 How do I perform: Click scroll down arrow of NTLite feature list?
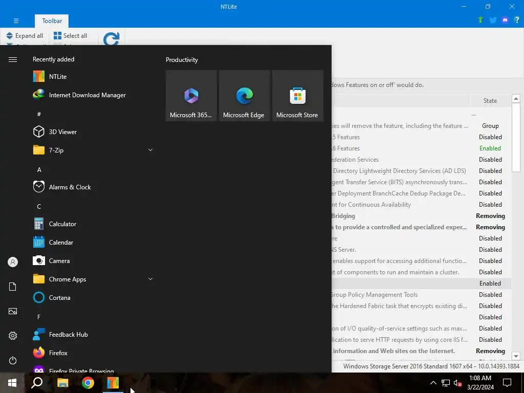(516, 356)
